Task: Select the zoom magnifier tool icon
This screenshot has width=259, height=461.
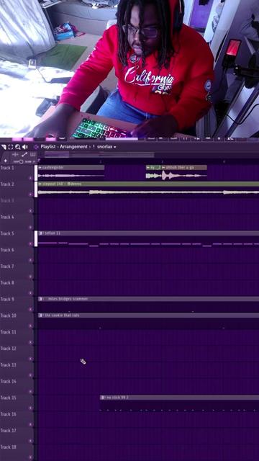Action: click(x=18, y=147)
